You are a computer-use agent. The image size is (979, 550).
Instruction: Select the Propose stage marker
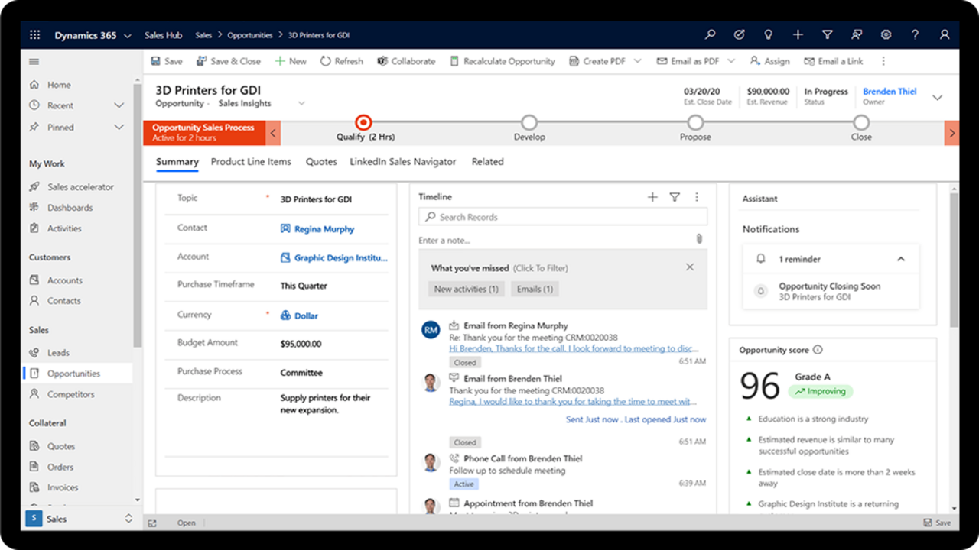pyautogui.click(x=695, y=122)
